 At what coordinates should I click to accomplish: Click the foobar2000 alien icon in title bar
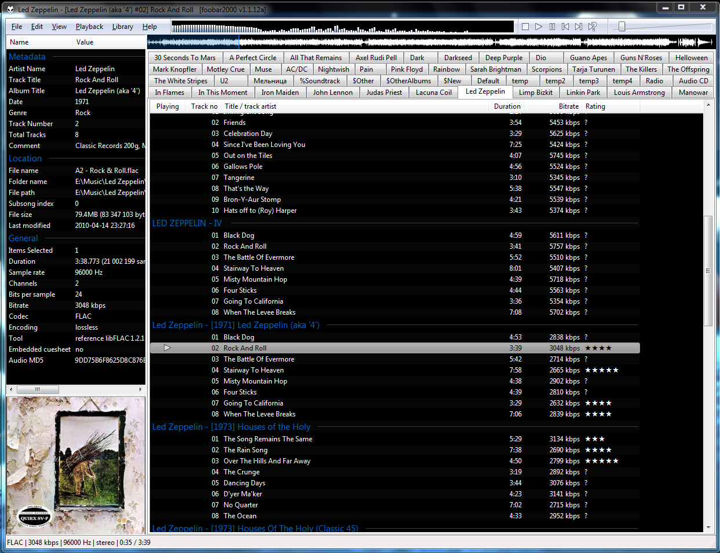pos(10,9)
